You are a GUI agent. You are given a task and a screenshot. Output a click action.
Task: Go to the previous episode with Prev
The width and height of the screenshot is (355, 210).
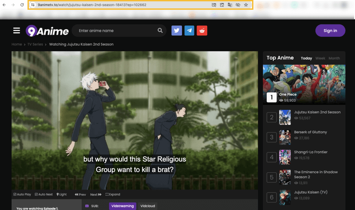tap(80, 194)
